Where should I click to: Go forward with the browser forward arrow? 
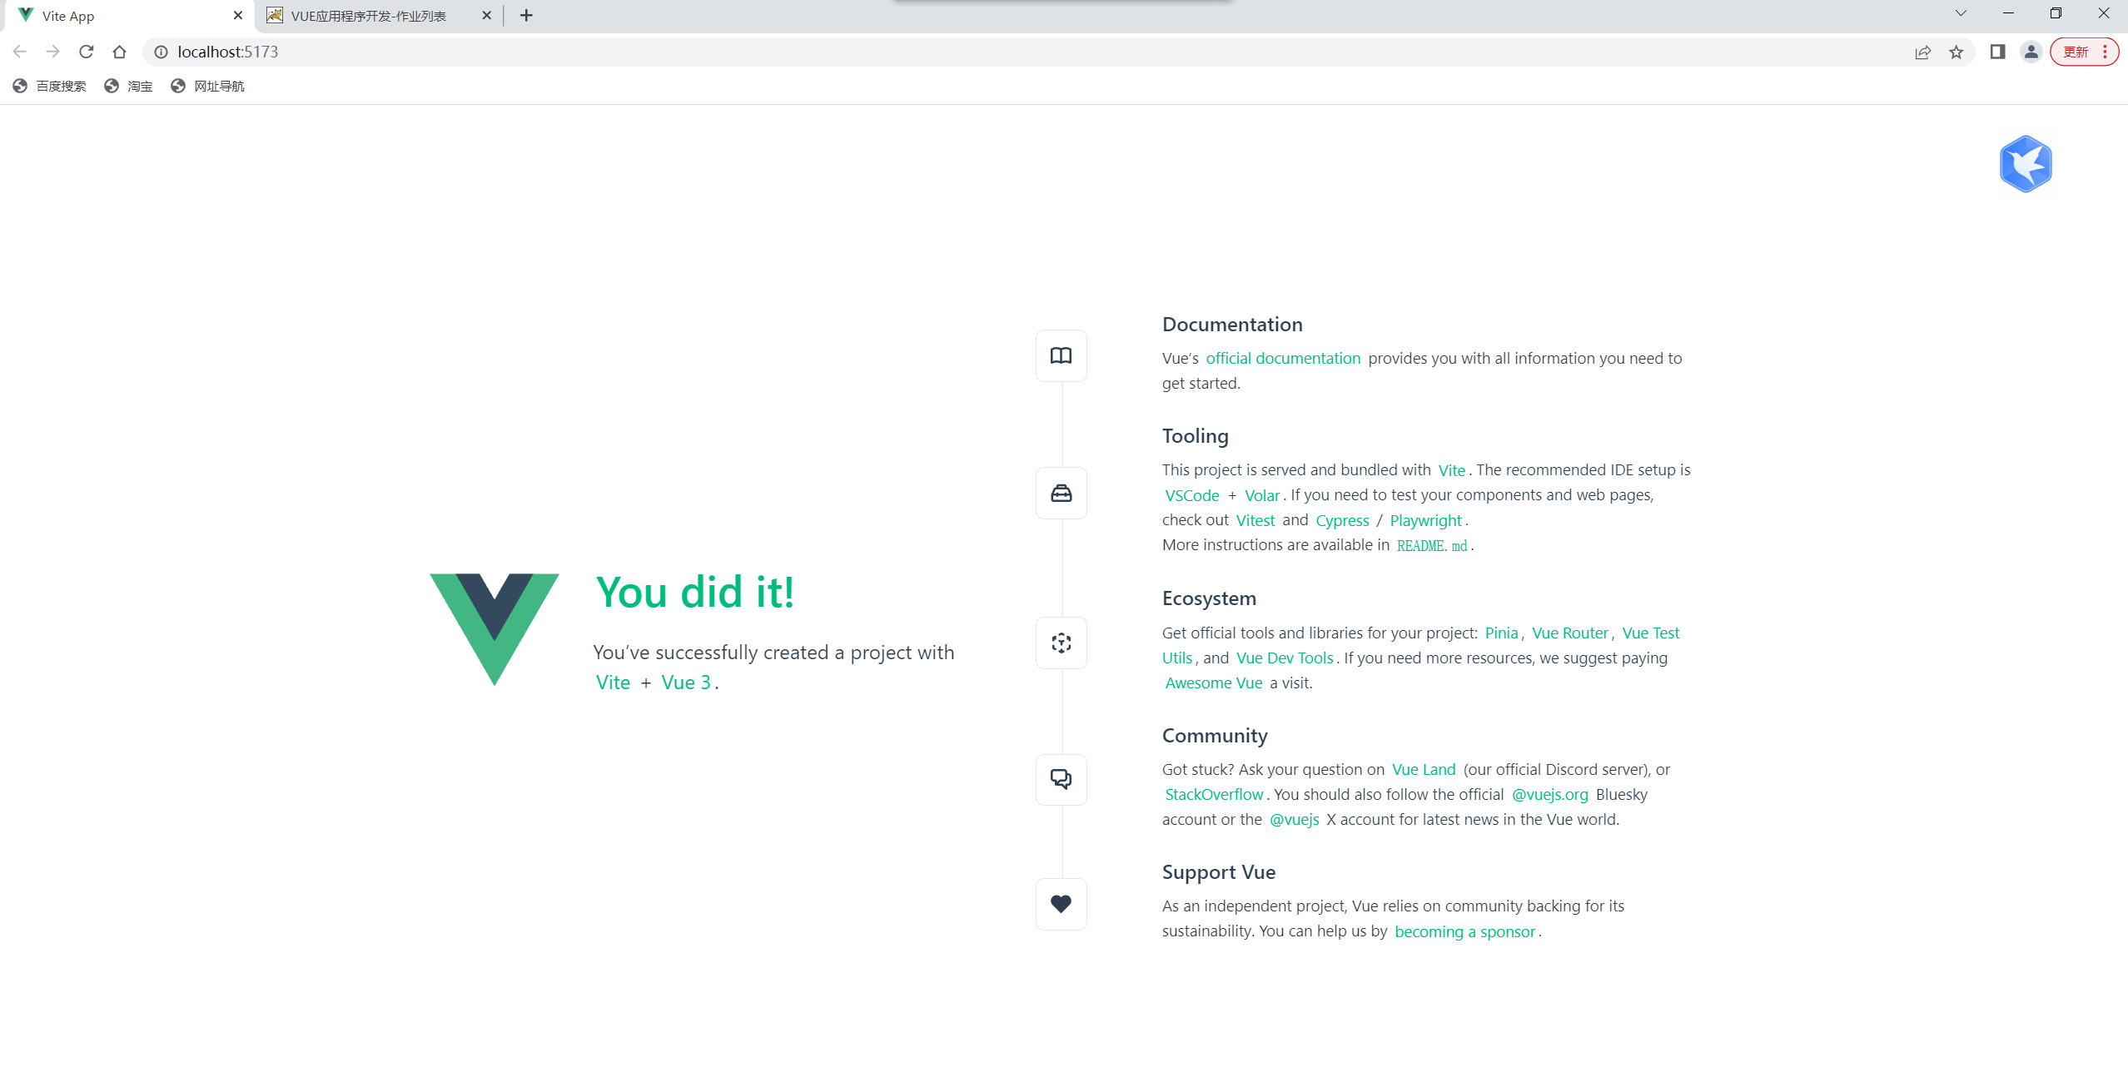[53, 52]
